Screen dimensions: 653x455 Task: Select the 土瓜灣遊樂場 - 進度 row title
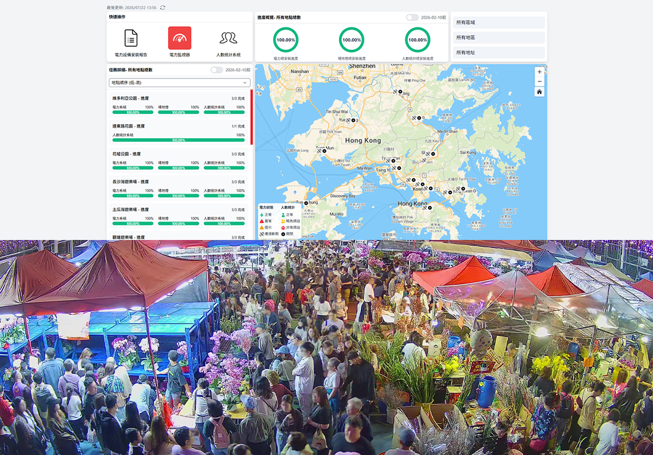[x=131, y=210]
